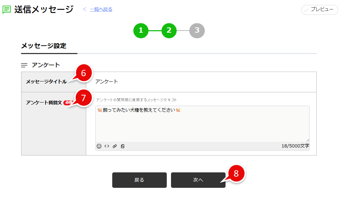Jump to step 3 in the progress indicator
Image resolution: width=342 pixels, height=198 pixels.
pos(197,31)
